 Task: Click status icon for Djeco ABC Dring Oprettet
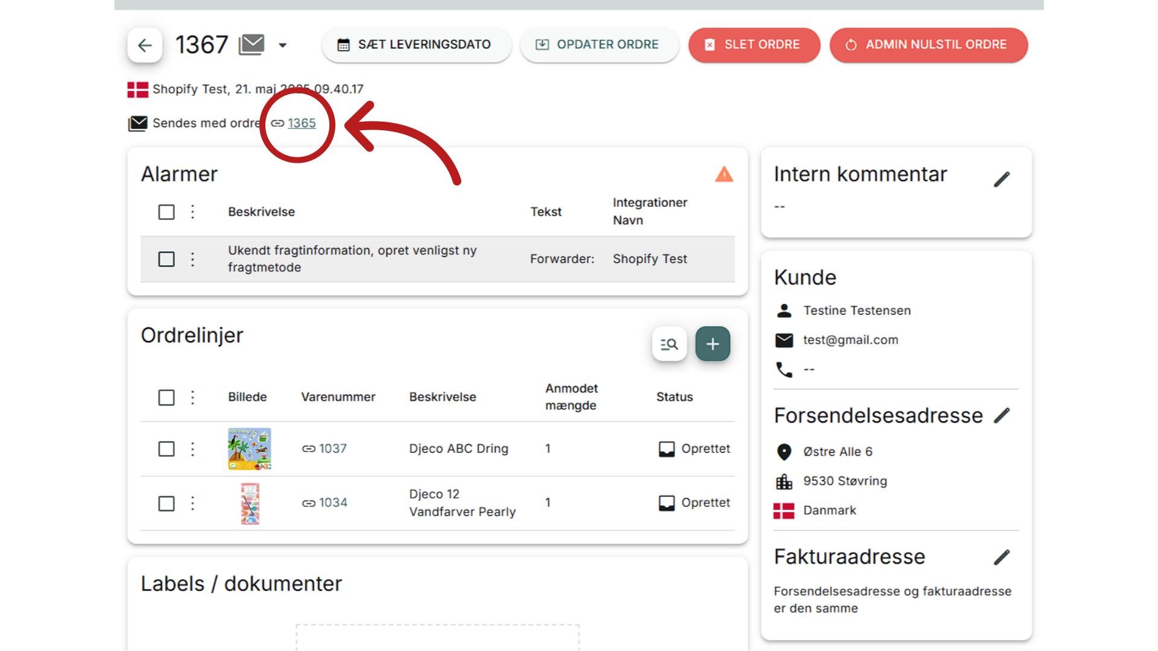pos(666,449)
